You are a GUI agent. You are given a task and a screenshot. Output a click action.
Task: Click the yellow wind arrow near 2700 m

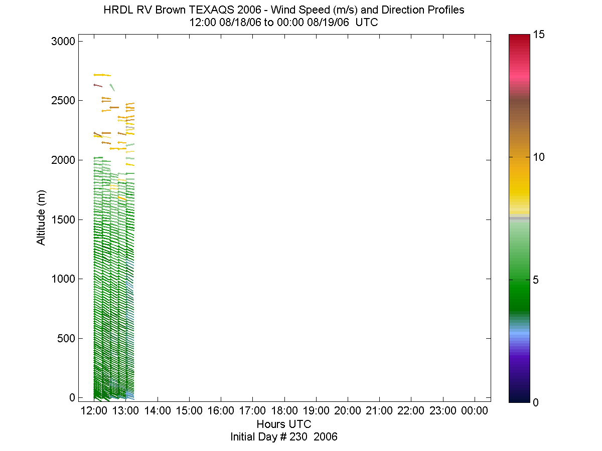click(x=102, y=75)
